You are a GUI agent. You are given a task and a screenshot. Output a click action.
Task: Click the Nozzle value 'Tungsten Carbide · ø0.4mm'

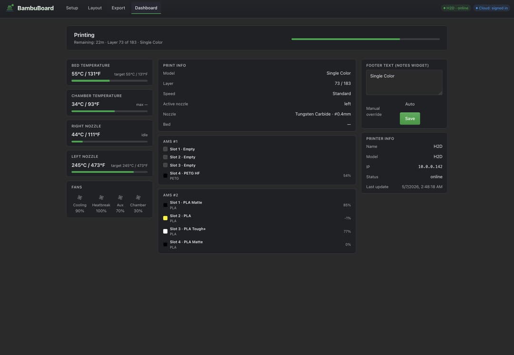tap(323, 114)
